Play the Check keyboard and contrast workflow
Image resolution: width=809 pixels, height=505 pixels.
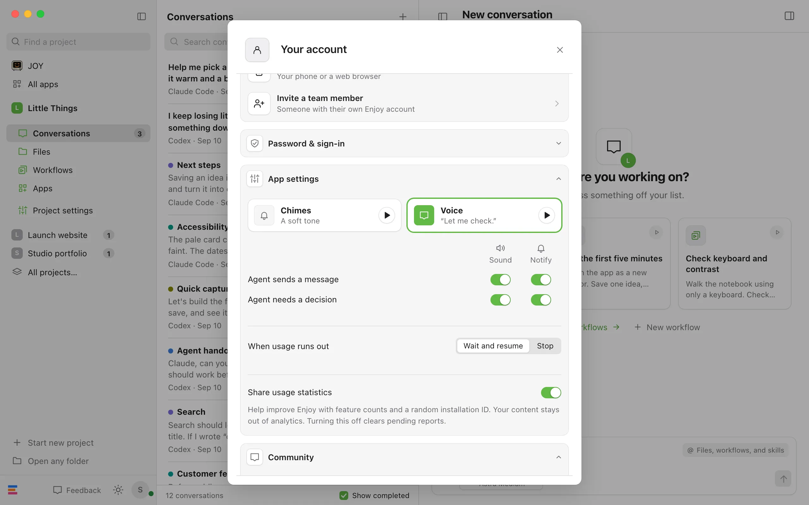point(777,233)
